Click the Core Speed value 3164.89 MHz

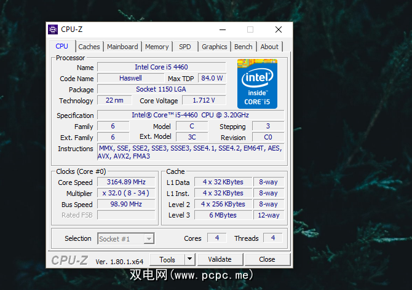(x=126, y=182)
